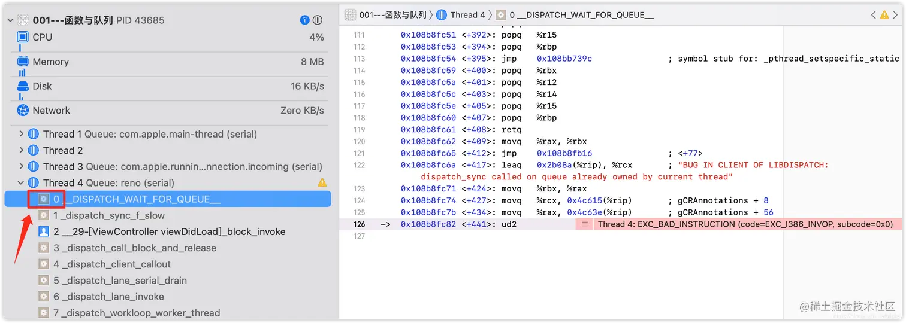Click the Thread 3 thread icon

34,166
